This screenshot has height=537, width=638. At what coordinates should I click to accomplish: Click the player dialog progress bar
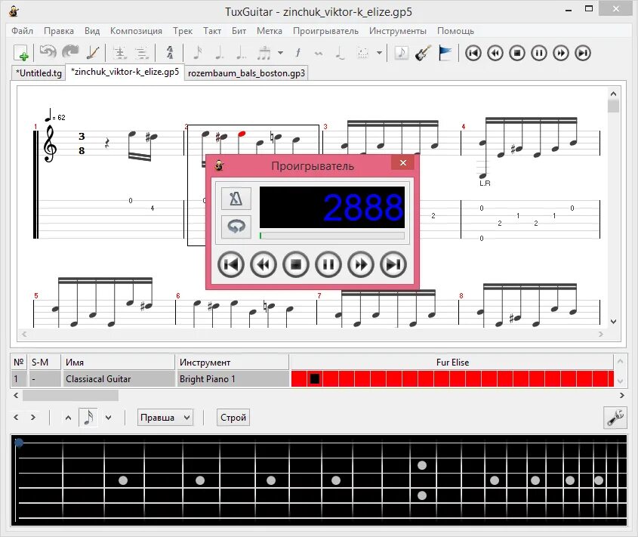(x=332, y=236)
